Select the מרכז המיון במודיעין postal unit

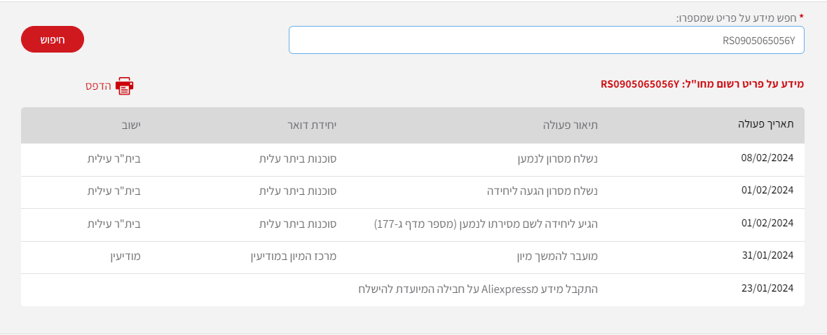click(294, 256)
